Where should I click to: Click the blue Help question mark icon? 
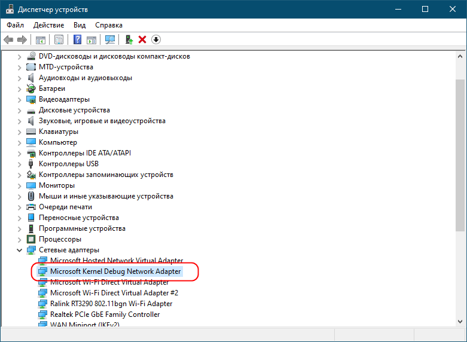[77, 39]
